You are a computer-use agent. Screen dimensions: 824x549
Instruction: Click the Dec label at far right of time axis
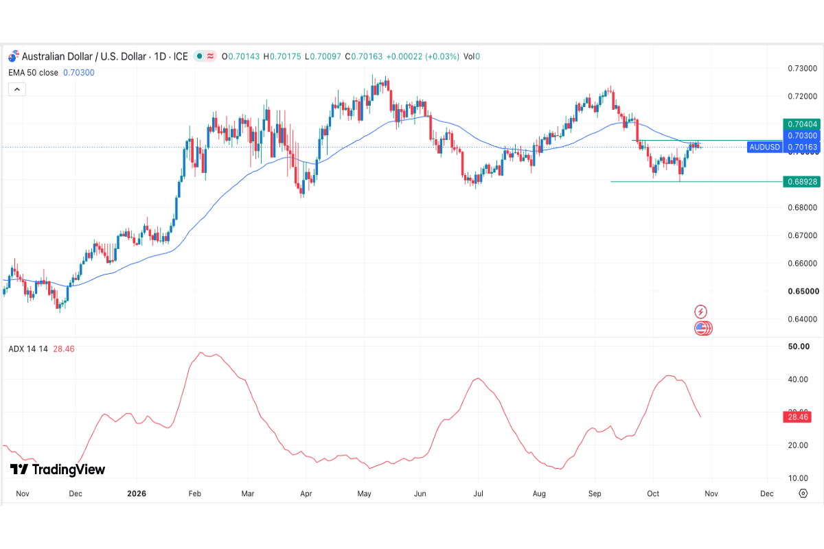click(x=767, y=493)
